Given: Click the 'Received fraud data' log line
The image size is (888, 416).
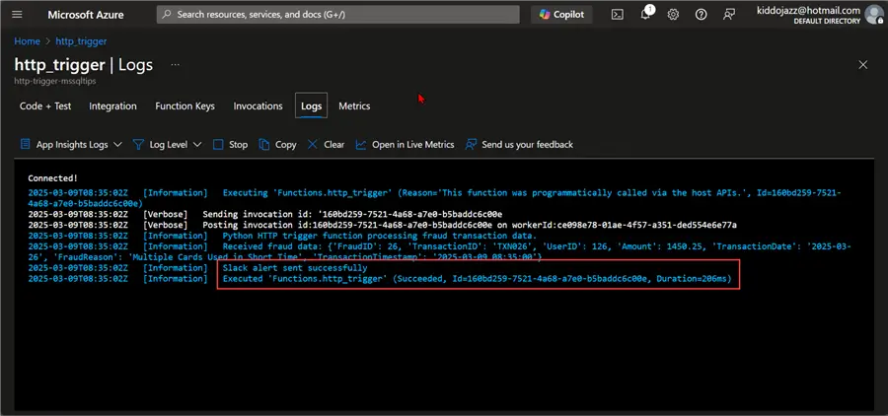Looking at the screenshot, I should point(440,251).
